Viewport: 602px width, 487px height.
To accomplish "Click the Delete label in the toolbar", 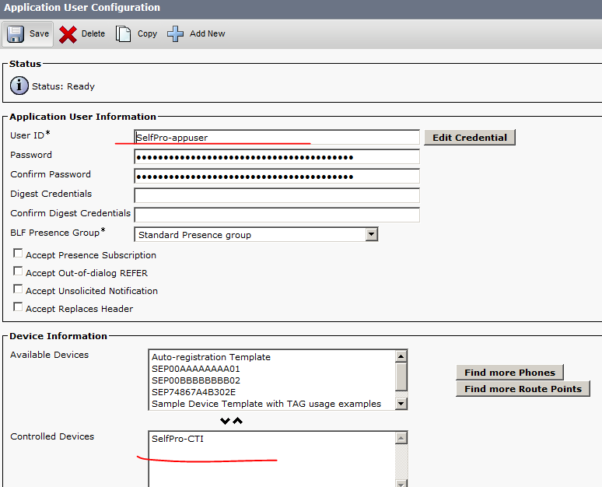I will 93,33.
